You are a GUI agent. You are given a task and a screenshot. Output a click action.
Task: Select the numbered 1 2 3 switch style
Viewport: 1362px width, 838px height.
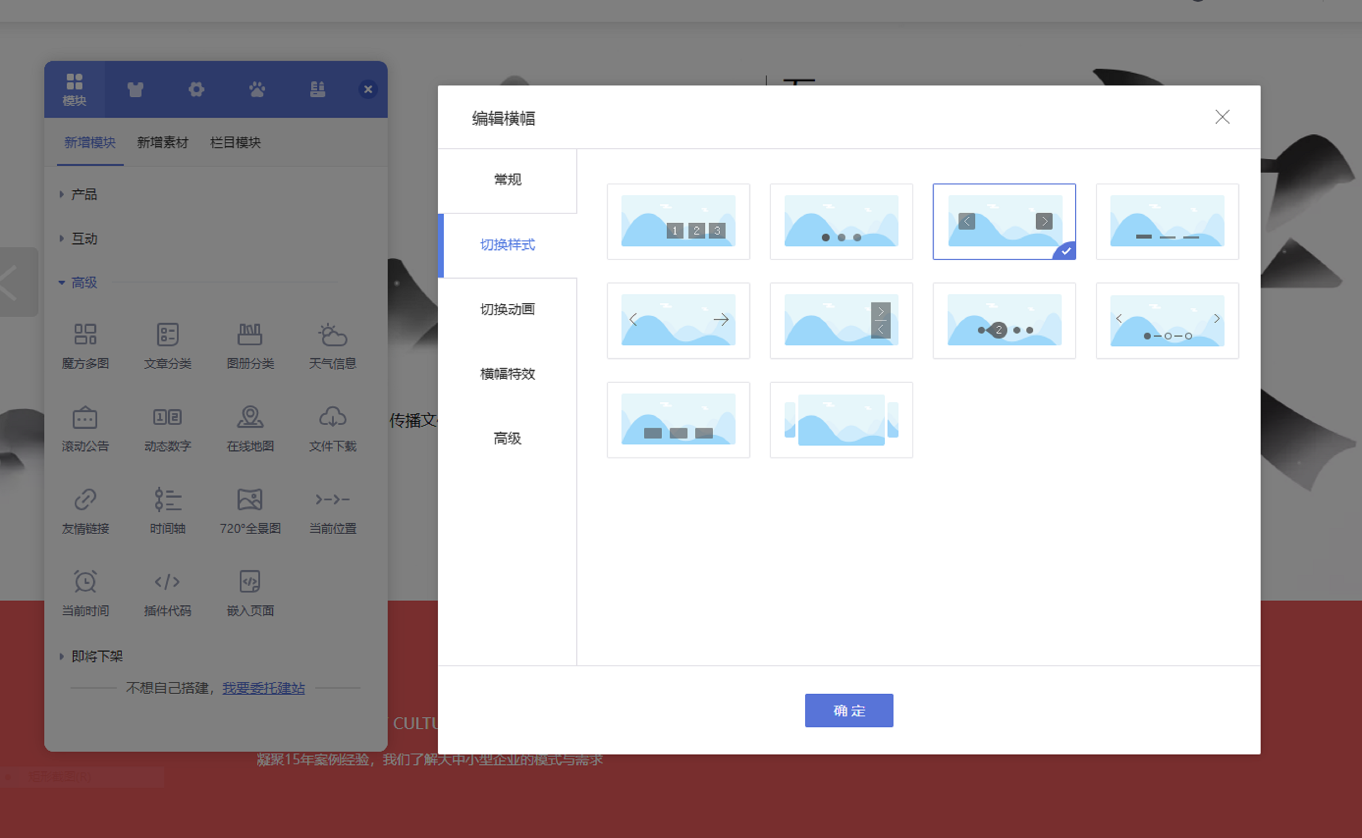click(x=678, y=221)
